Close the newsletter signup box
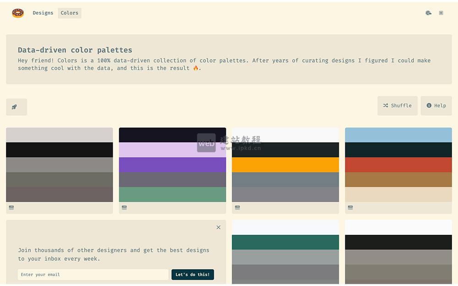Screen dimensions: 458x286 click(x=218, y=227)
